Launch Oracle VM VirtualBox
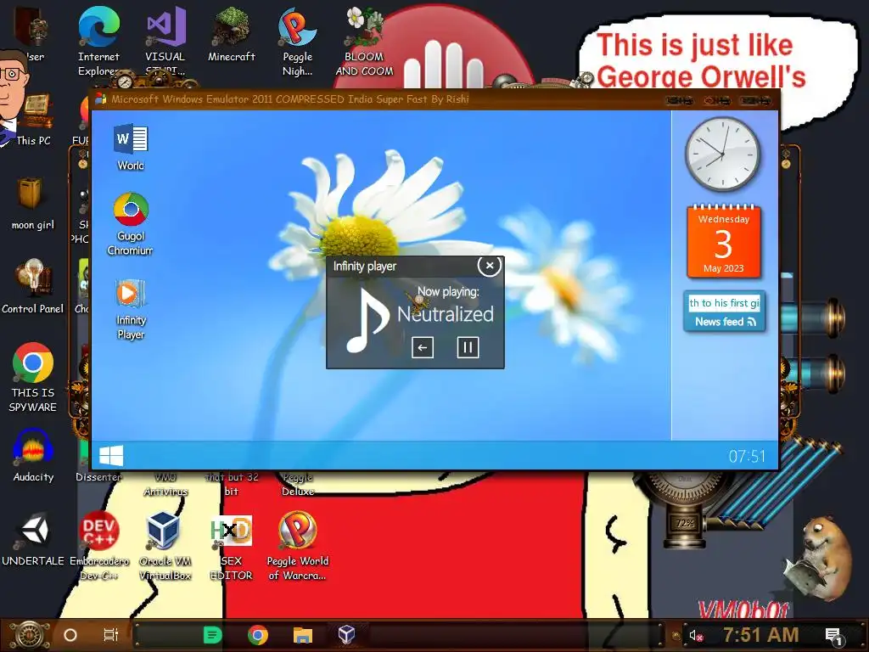The image size is (869, 652). click(165, 546)
